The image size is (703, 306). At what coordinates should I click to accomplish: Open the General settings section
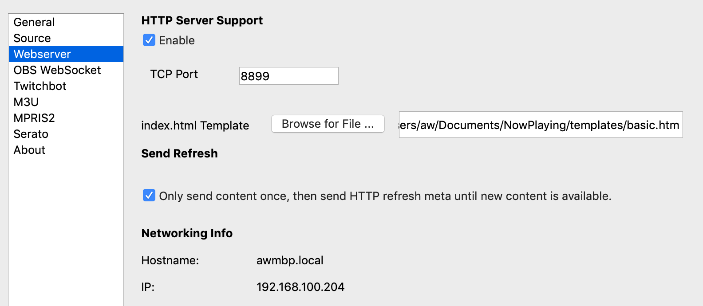[34, 22]
